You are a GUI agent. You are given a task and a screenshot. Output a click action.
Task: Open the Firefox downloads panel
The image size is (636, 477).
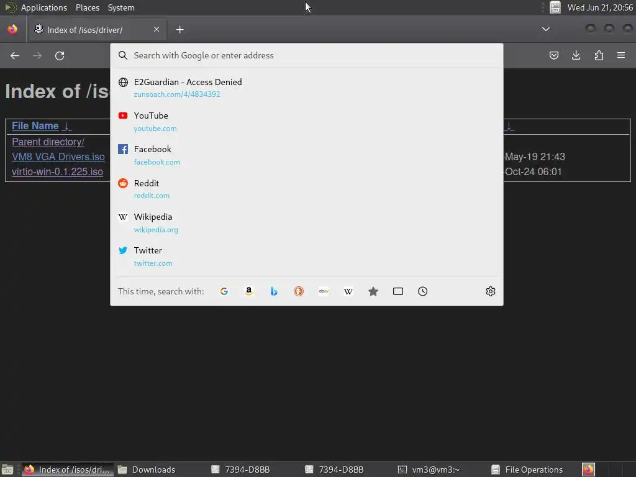576,55
